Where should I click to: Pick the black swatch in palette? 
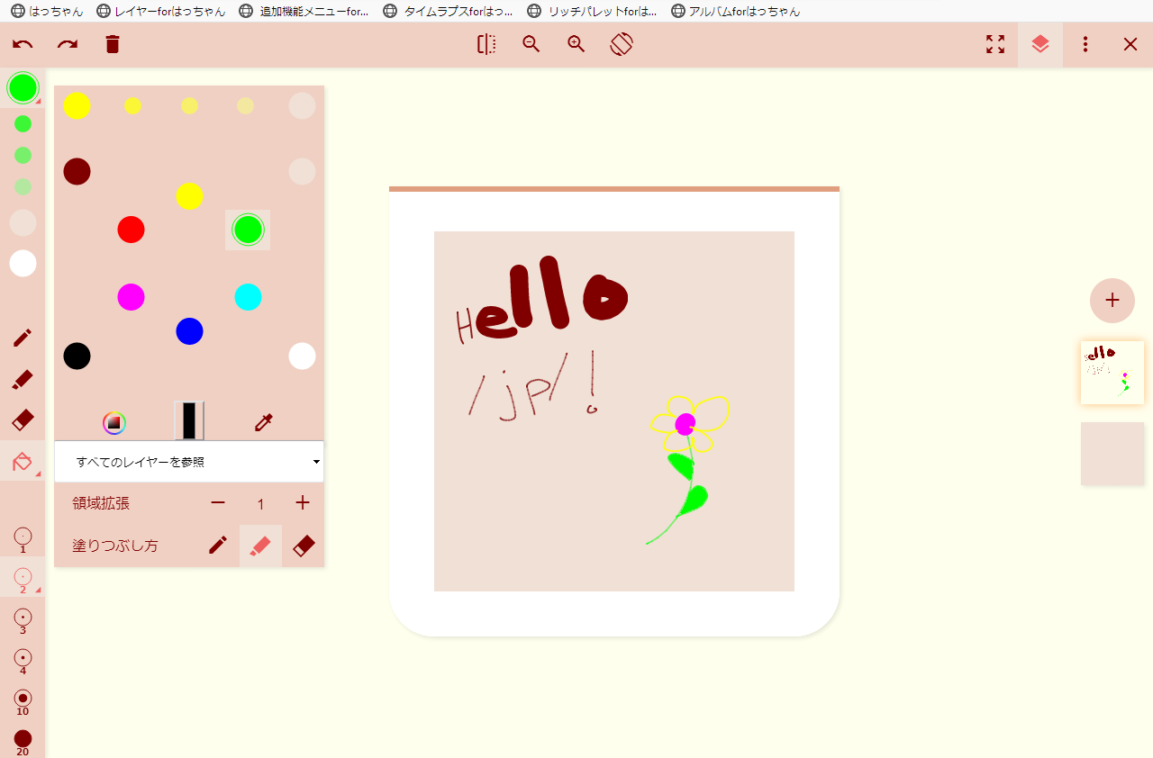pyautogui.click(x=77, y=356)
